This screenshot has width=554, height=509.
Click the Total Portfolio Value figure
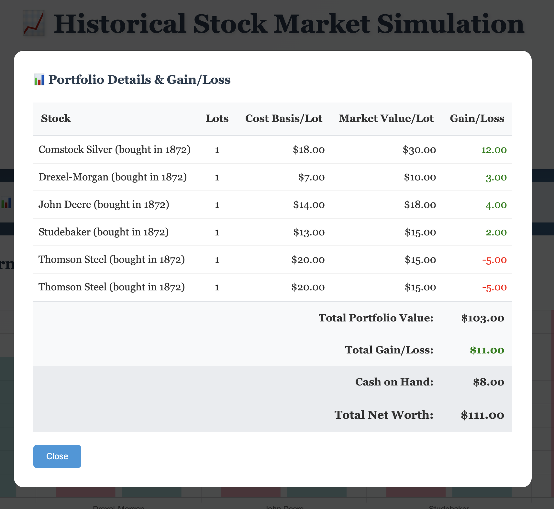(x=482, y=318)
